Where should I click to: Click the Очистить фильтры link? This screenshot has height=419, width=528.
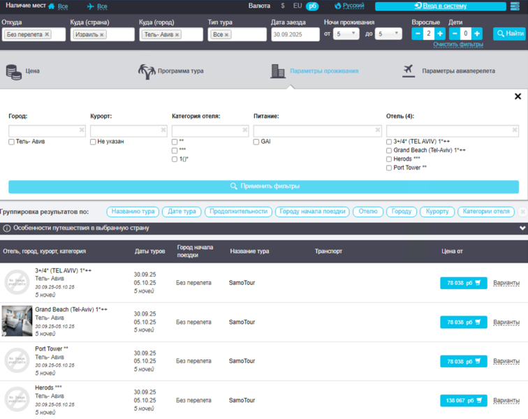[x=457, y=45]
